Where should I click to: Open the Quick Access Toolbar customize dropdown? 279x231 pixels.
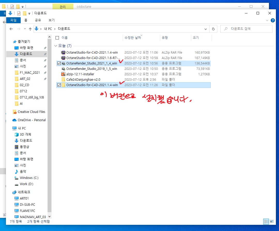[29, 13]
